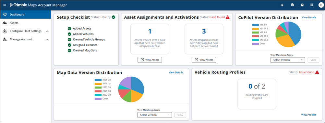Viewport: 325px width, 123px height.
Task: Open the help question mark icon
Action: pyautogui.click(x=302, y=5)
